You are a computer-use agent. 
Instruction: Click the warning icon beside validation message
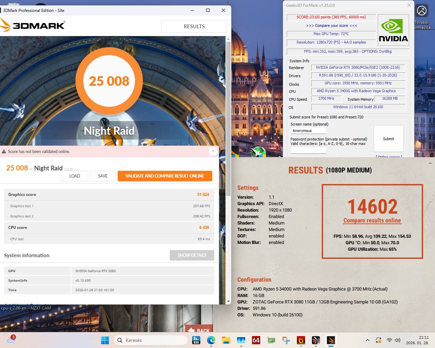click(x=4, y=152)
